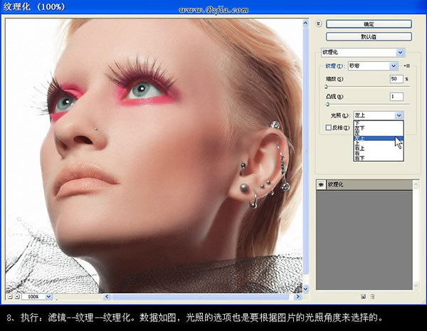Expand the 砂岩 texture dropdown
The height and width of the screenshot is (331, 427).
(392, 65)
